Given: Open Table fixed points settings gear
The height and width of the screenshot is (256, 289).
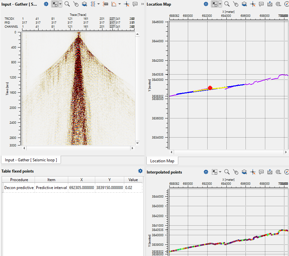Looking at the screenshot, I should [x=140, y=171].
